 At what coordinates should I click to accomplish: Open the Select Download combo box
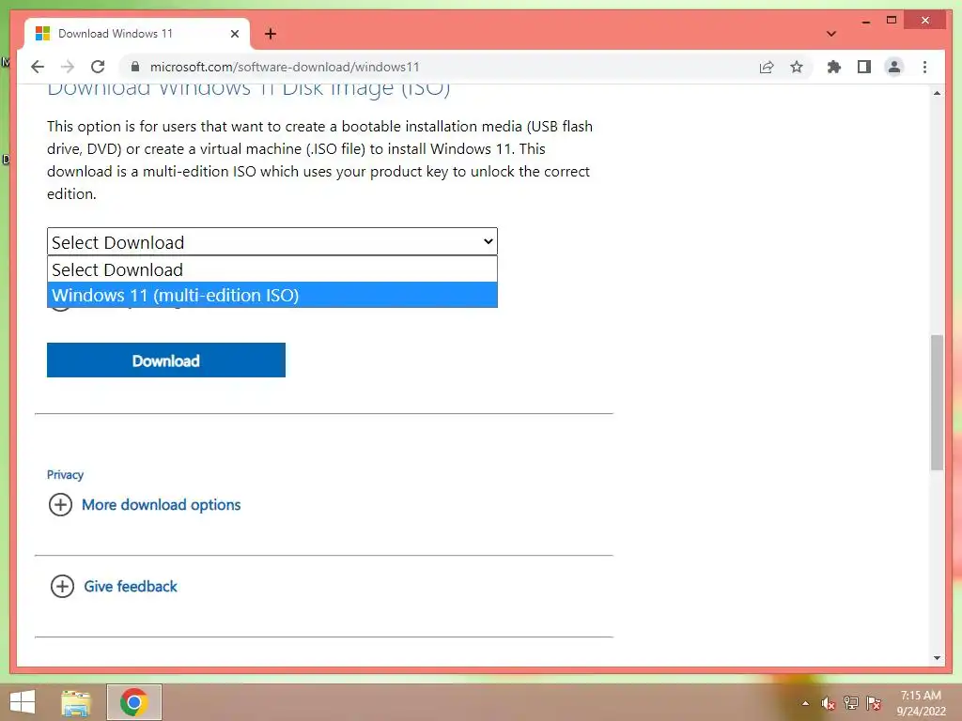[272, 242]
